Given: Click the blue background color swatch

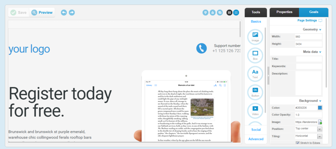Looking at the screenshot, I should 320,108.
